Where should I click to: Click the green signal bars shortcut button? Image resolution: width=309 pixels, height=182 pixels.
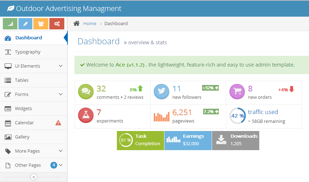(10, 24)
